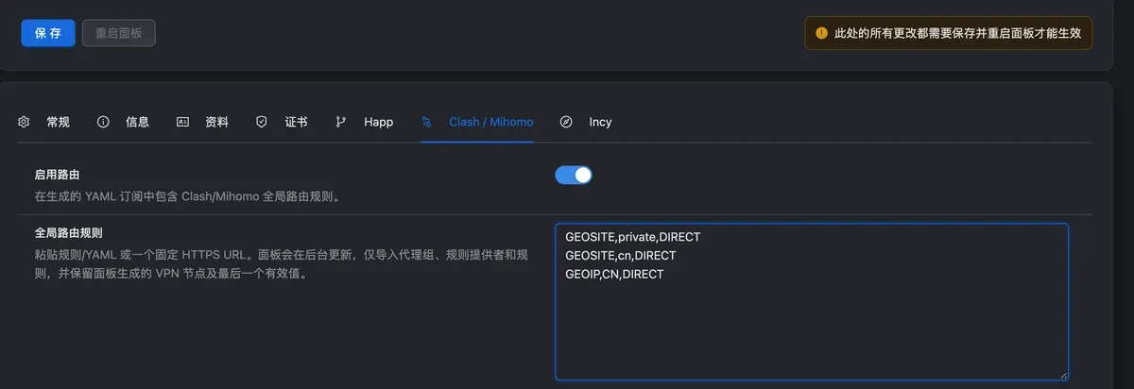Click the profile card icon beside 资料
The width and height of the screenshot is (1134, 389).
pos(183,122)
